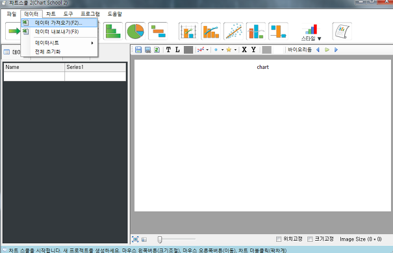Open the 도움말 menu
Image resolution: width=393 pixels, height=253 pixels.
point(114,14)
